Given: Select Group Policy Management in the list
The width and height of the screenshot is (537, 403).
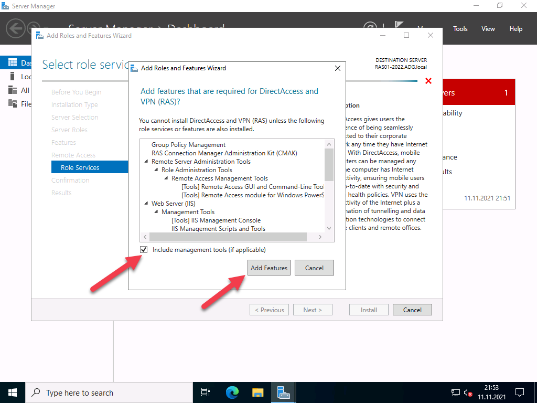Looking at the screenshot, I should pyautogui.click(x=188, y=145).
